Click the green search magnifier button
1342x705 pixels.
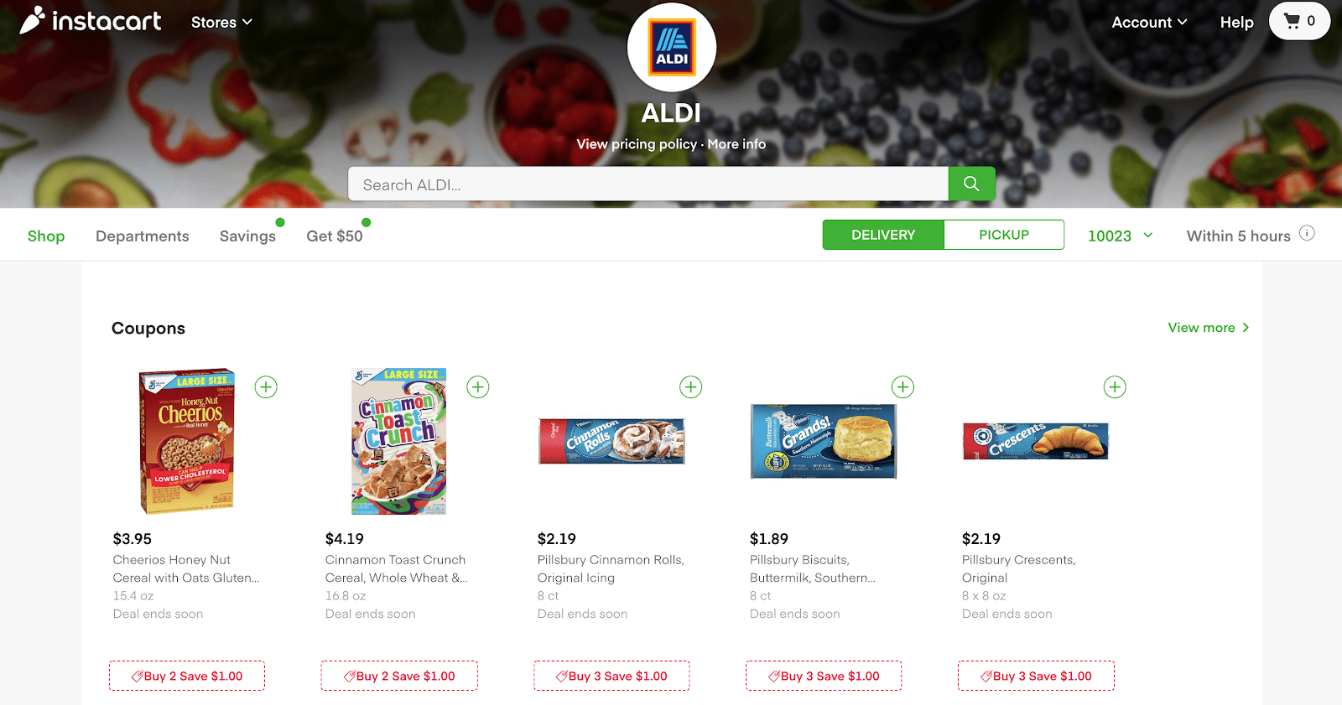[971, 184]
